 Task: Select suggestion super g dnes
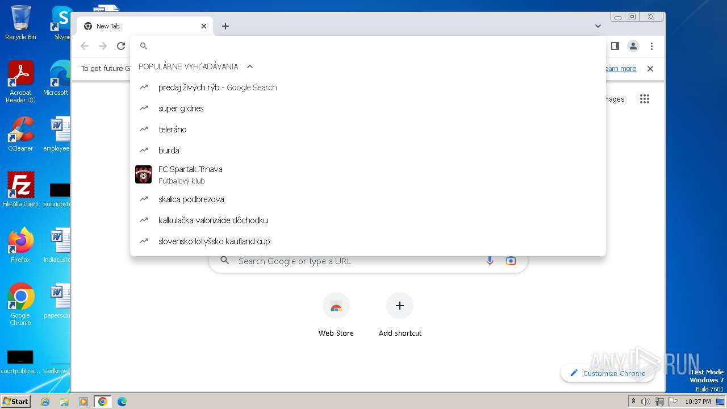(x=368, y=108)
